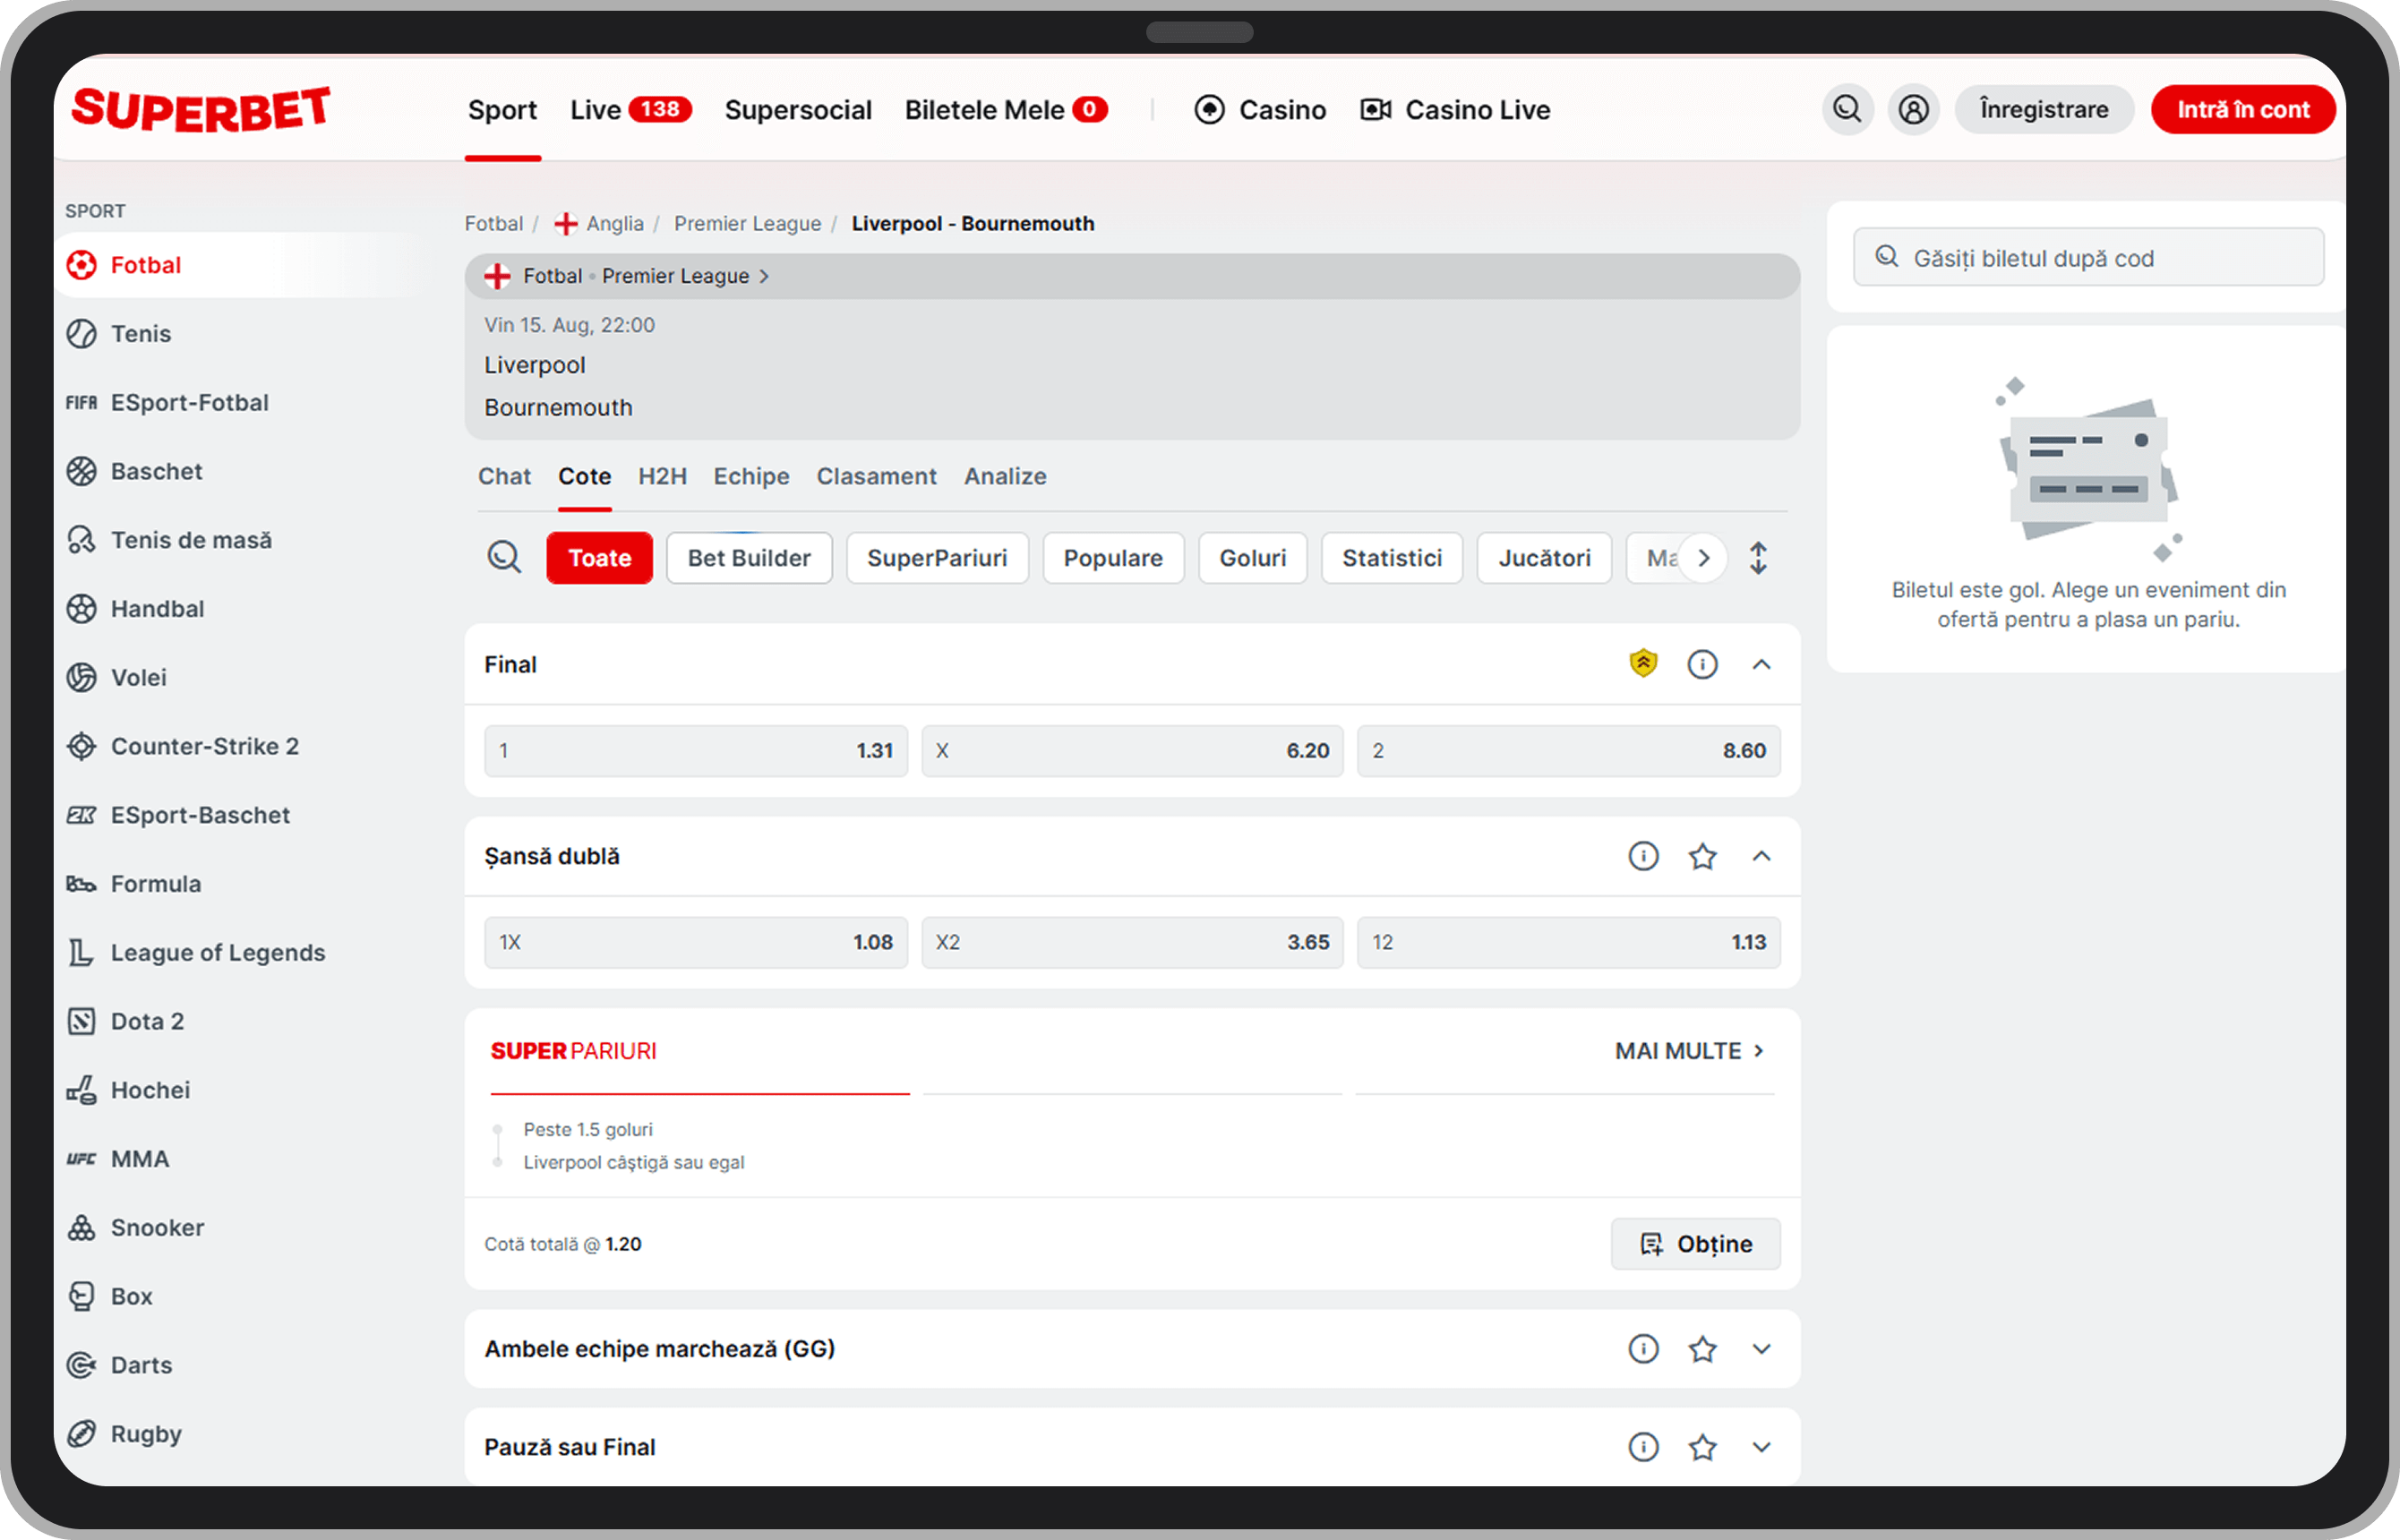Favorite Pauză sau Final market star
2400x1540 pixels.
(1702, 1447)
